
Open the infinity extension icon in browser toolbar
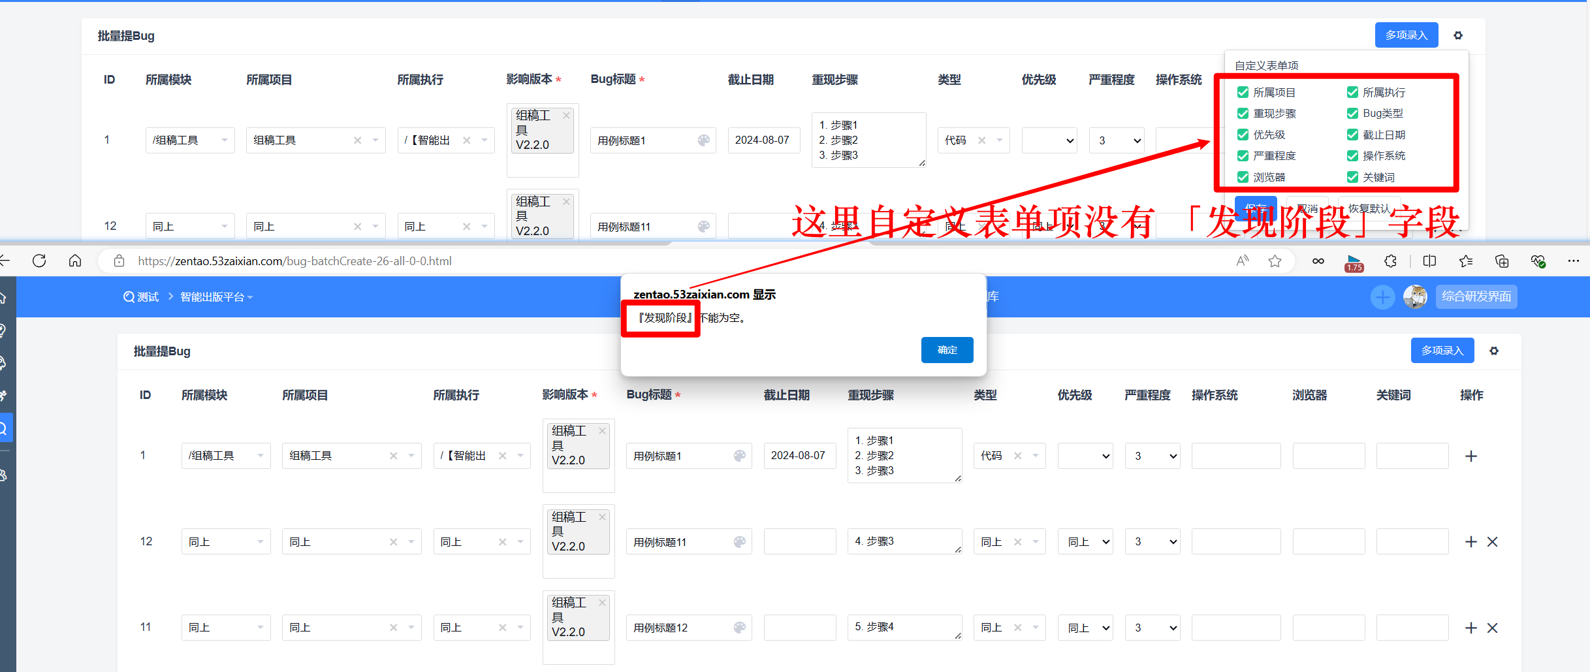click(1318, 261)
